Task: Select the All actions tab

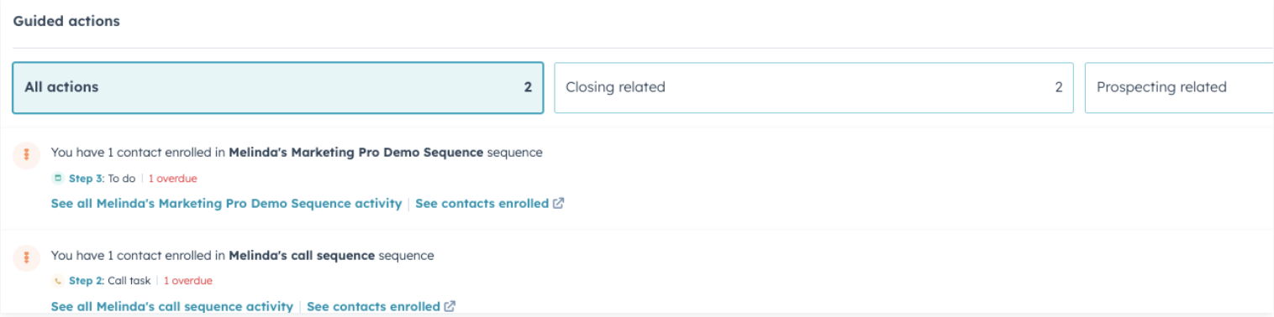Action: click(277, 87)
